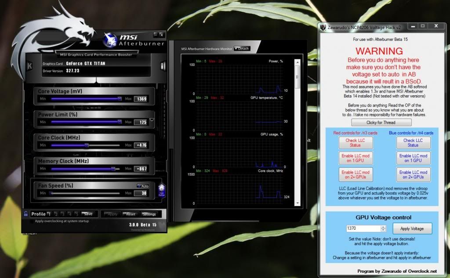450x278 pixels.
Task: Click driver version '327.23' text
Action: point(73,71)
